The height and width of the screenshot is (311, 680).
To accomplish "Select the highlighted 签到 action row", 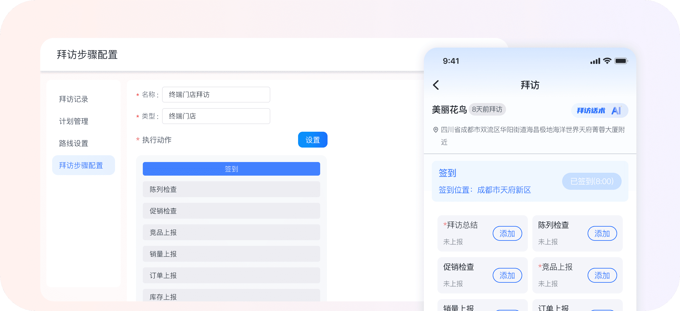I will 231,169.
